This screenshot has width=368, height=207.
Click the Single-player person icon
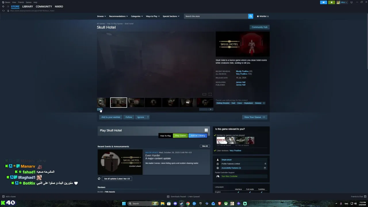218,160
